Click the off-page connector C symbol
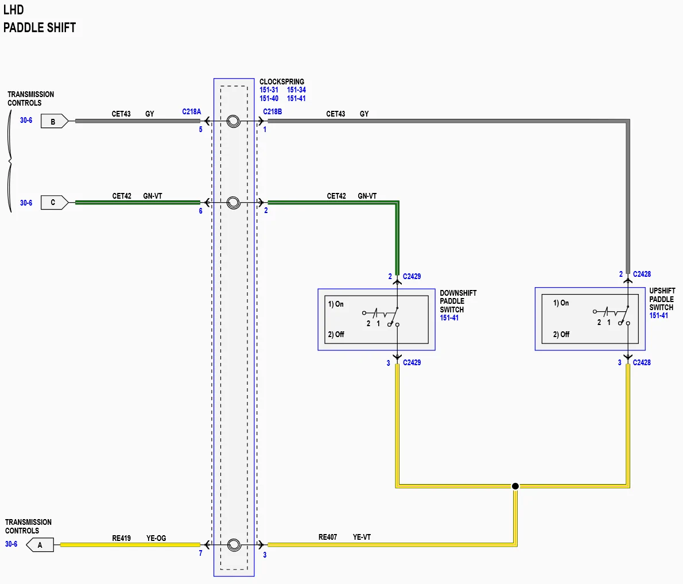 pyautogui.click(x=55, y=203)
